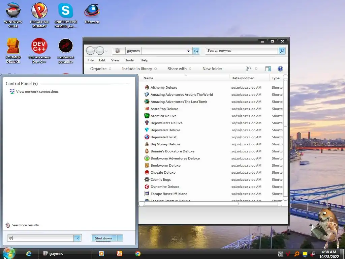Viewport: 345px width, 259px height.
Task: Click the New folder button
Action: tap(212, 69)
